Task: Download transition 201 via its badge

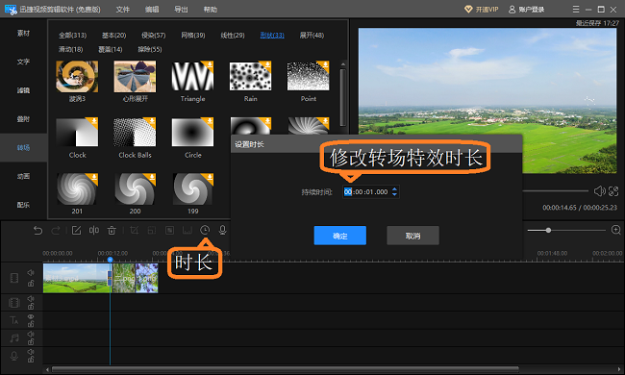Action: (x=93, y=177)
